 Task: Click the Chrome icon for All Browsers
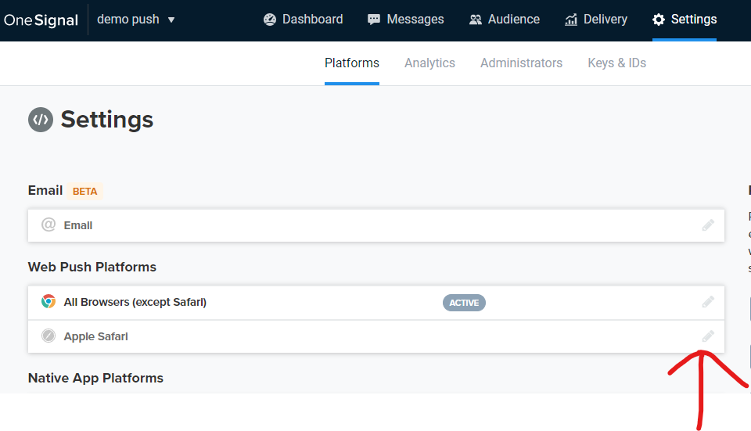click(49, 302)
